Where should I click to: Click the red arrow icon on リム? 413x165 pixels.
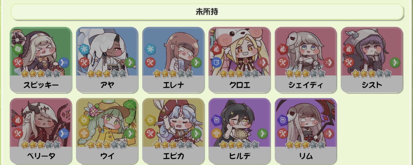tap(328, 133)
